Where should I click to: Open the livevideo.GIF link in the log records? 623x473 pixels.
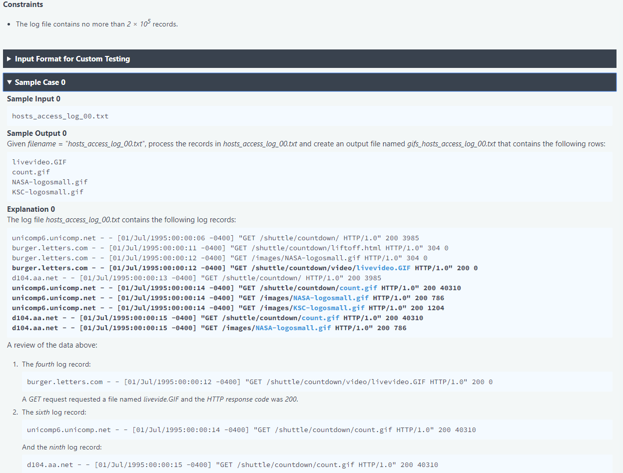383,268
